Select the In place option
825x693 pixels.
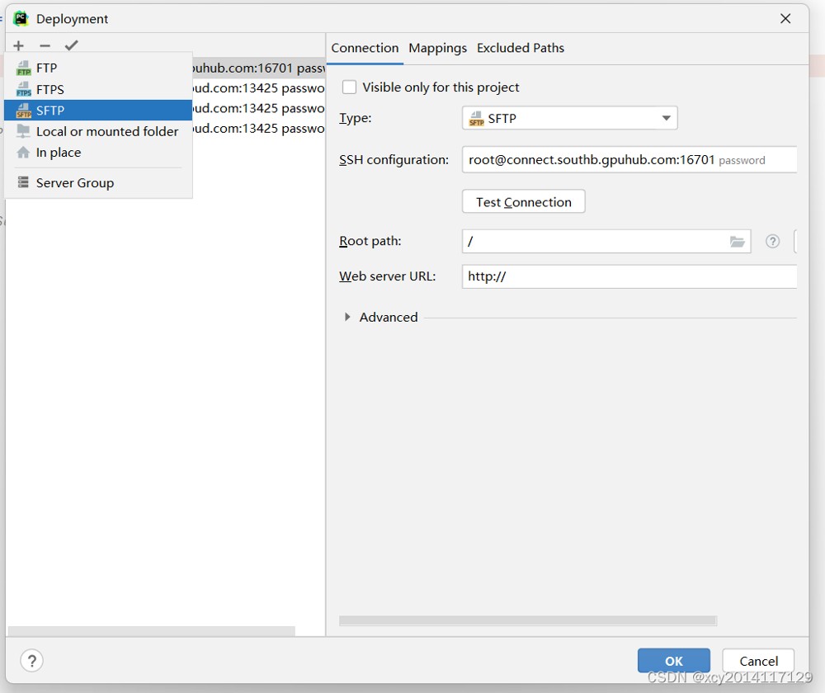pyautogui.click(x=98, y=153)
